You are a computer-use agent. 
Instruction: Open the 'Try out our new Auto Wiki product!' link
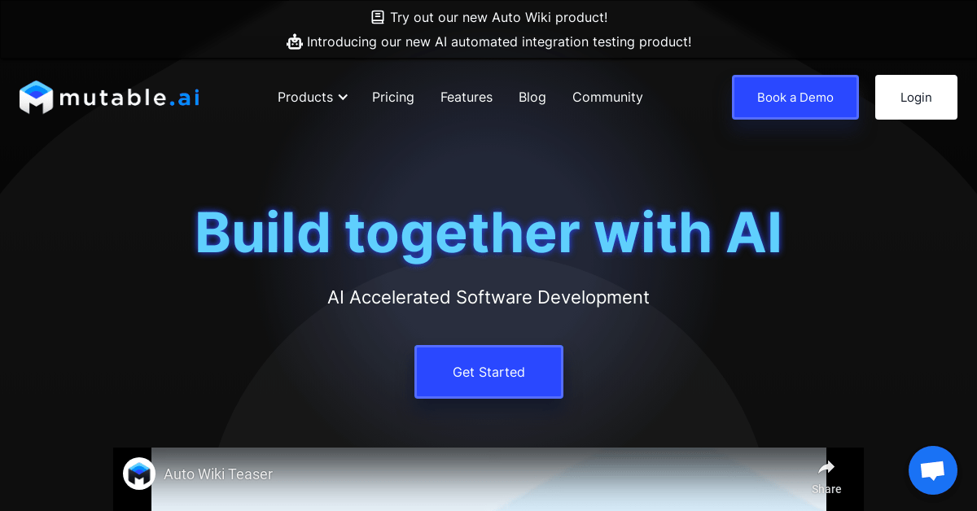(x=498, y=17)
